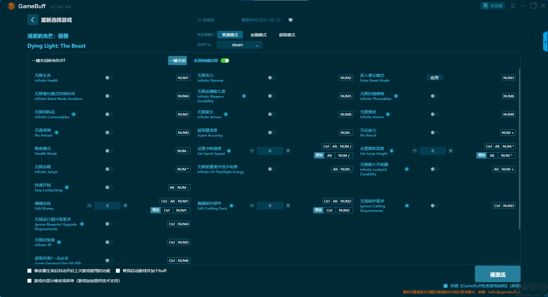Toggle Infinite UV Flashlight Energy switch

point(272,169)
